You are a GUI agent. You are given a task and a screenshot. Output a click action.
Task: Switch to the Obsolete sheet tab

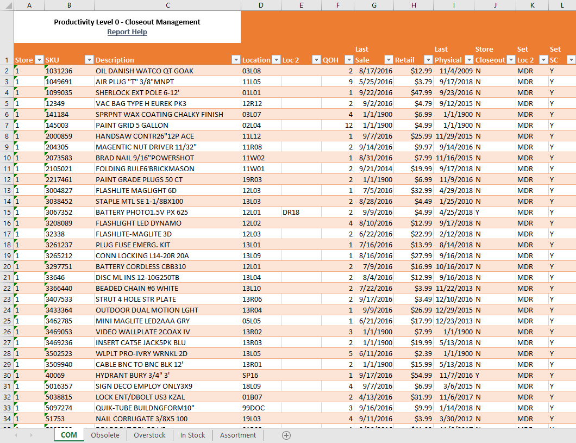tap(105, 435)
